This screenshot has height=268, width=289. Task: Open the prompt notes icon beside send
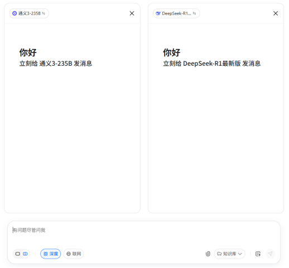tap(258, 254)
